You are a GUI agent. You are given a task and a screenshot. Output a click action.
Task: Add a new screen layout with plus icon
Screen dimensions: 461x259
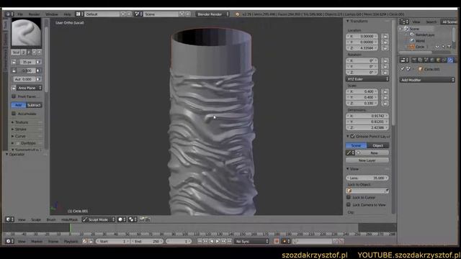123,14
